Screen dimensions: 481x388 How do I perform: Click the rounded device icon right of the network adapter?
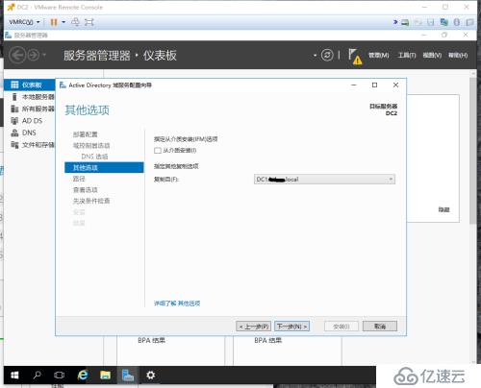click(457, 22)
